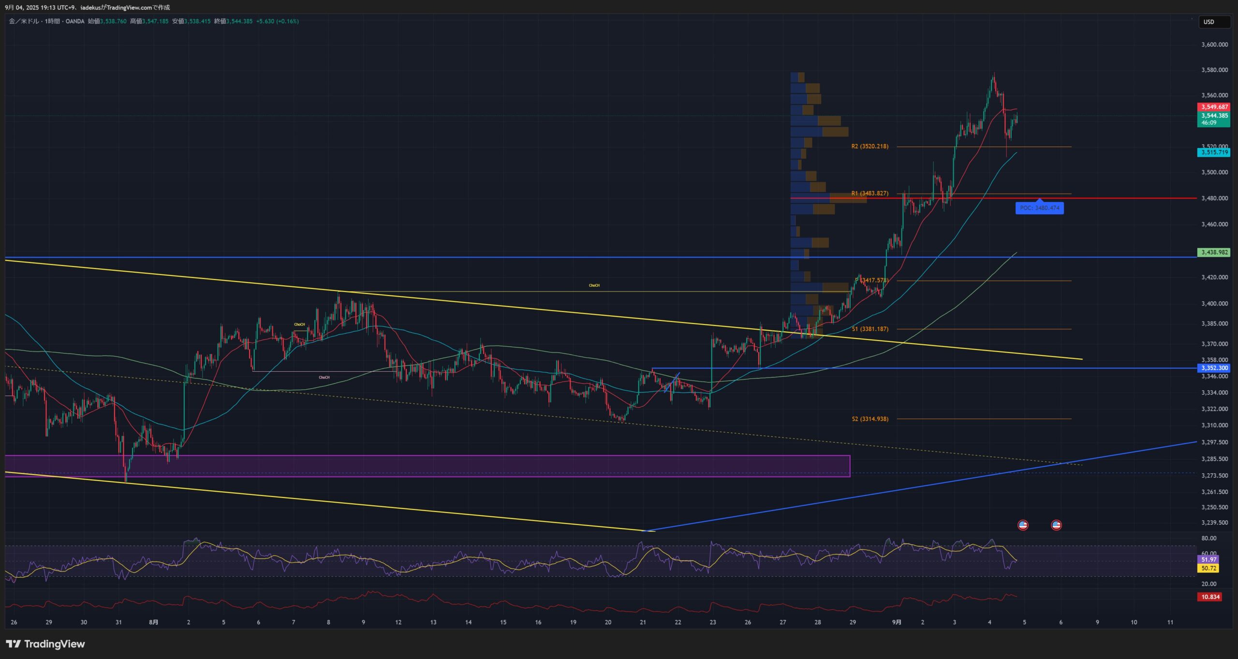Screen dimensions: 1238x659
Task: Click the ChoCH label on the long yellow line
Action: tap(594, 286)
